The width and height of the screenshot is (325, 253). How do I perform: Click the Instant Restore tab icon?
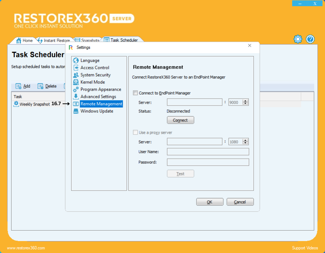pos(40,40)
